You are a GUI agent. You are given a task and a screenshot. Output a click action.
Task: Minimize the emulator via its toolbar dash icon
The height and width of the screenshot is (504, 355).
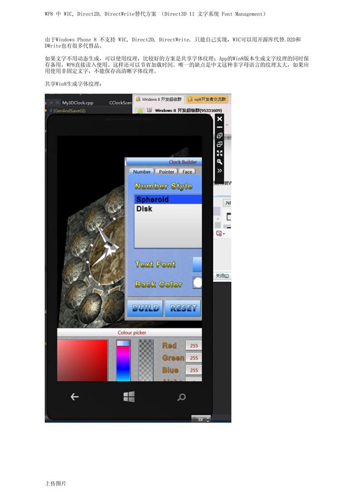(220, 127)
